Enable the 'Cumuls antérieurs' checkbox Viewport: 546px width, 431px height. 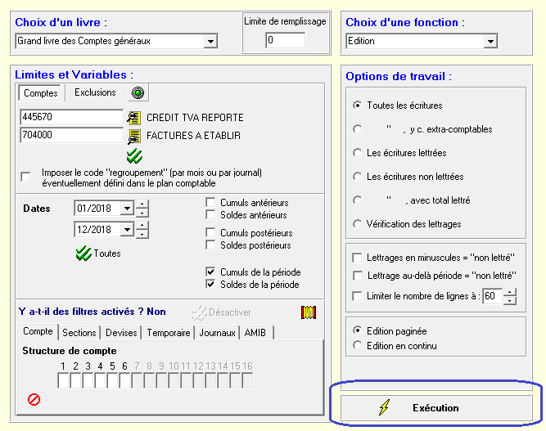[211, 203]
